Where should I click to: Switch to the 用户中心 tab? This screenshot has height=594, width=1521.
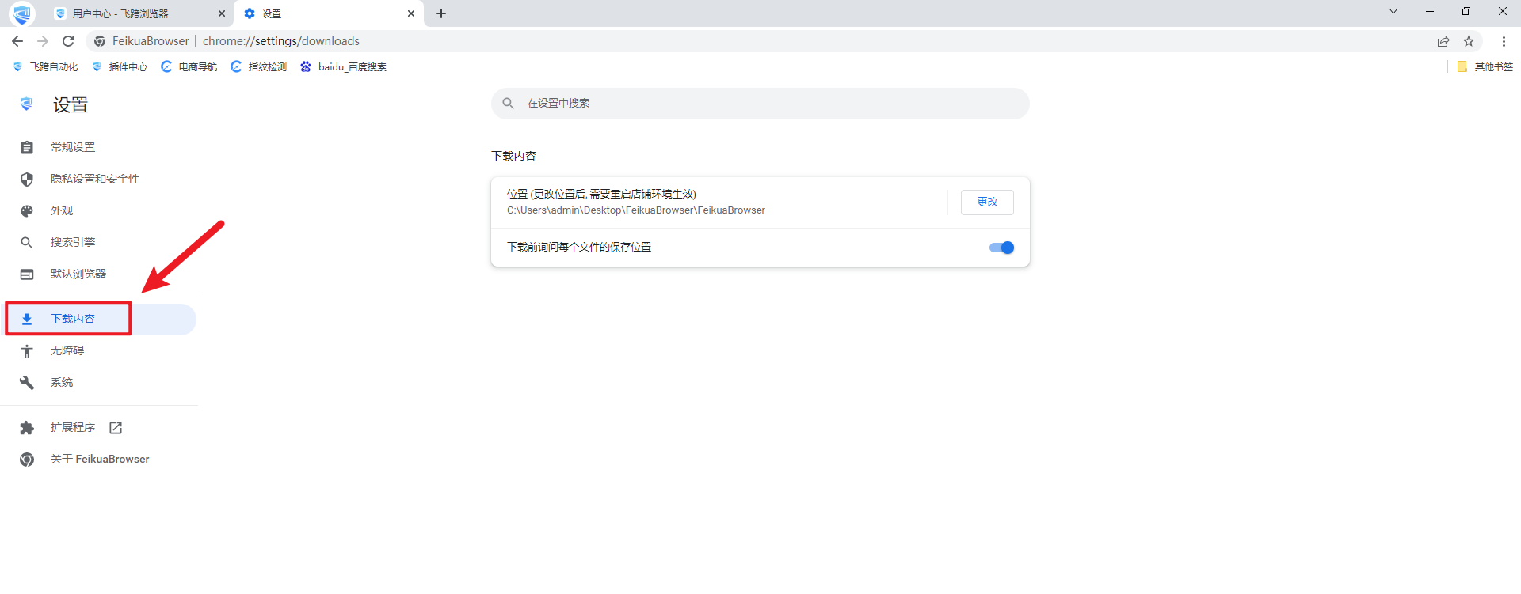(x=127, y=13)
